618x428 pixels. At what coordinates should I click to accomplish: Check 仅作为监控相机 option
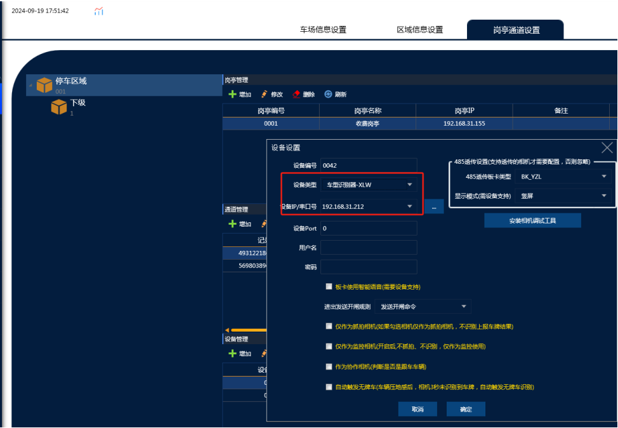pyautogui.click(x=329, y=346)
